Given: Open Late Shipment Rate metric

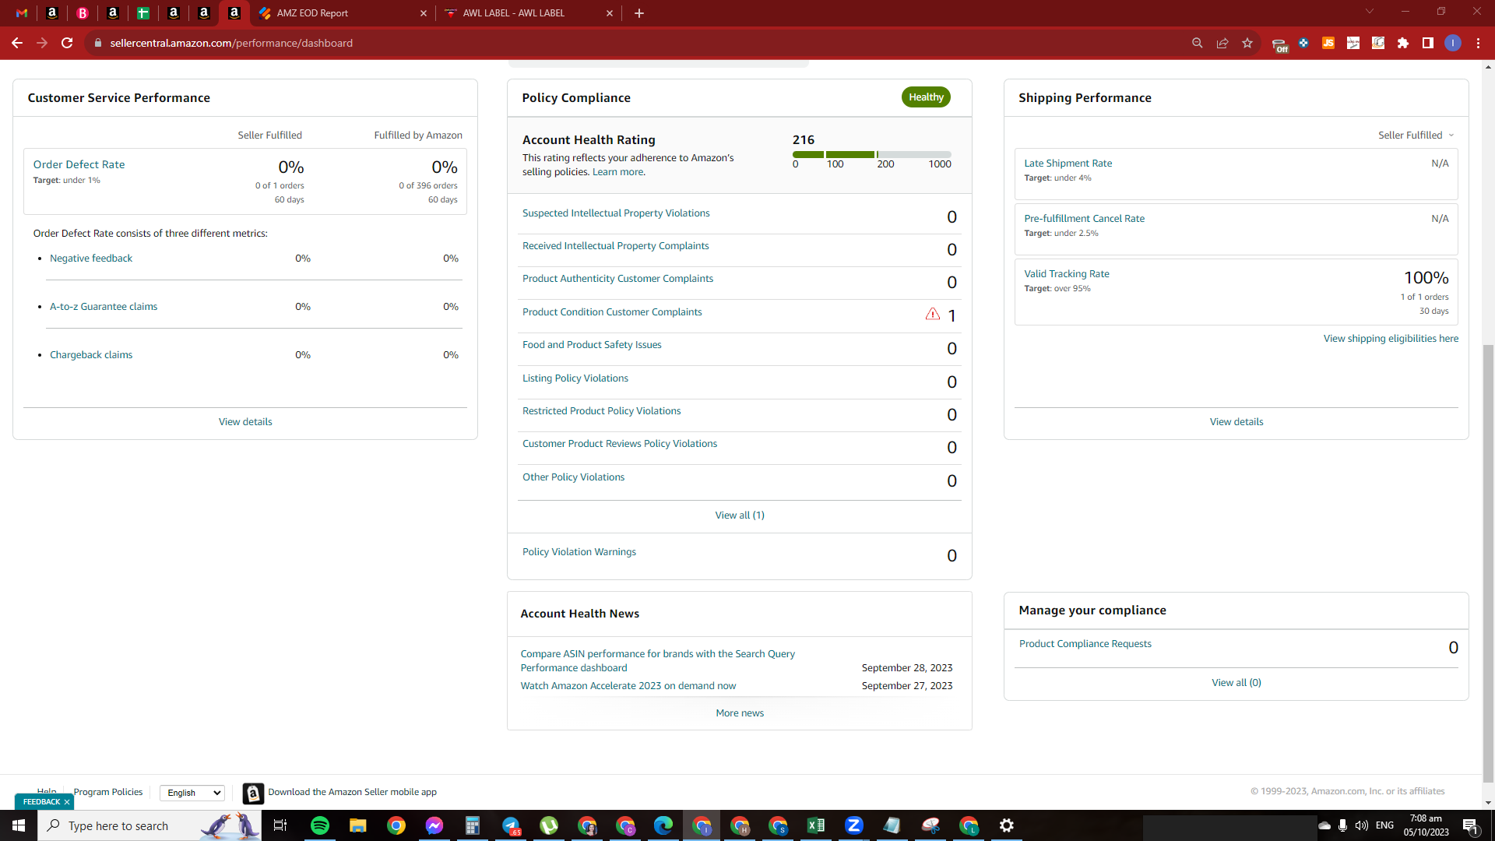Looking at the screenshot, I should pyautogui.click(x=1068, y=164).
